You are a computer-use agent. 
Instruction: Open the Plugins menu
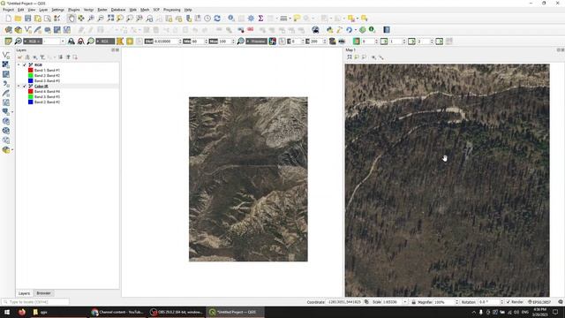click(74, 10)
